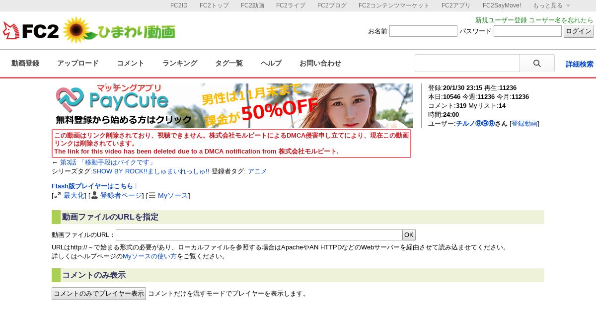Click Flash版プレイヤーはこちら link
Viewport: 596px width, 313px height.
[x=92, y=186]
